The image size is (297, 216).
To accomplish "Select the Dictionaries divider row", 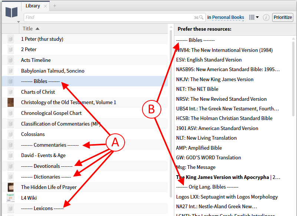I will point(46,177).
